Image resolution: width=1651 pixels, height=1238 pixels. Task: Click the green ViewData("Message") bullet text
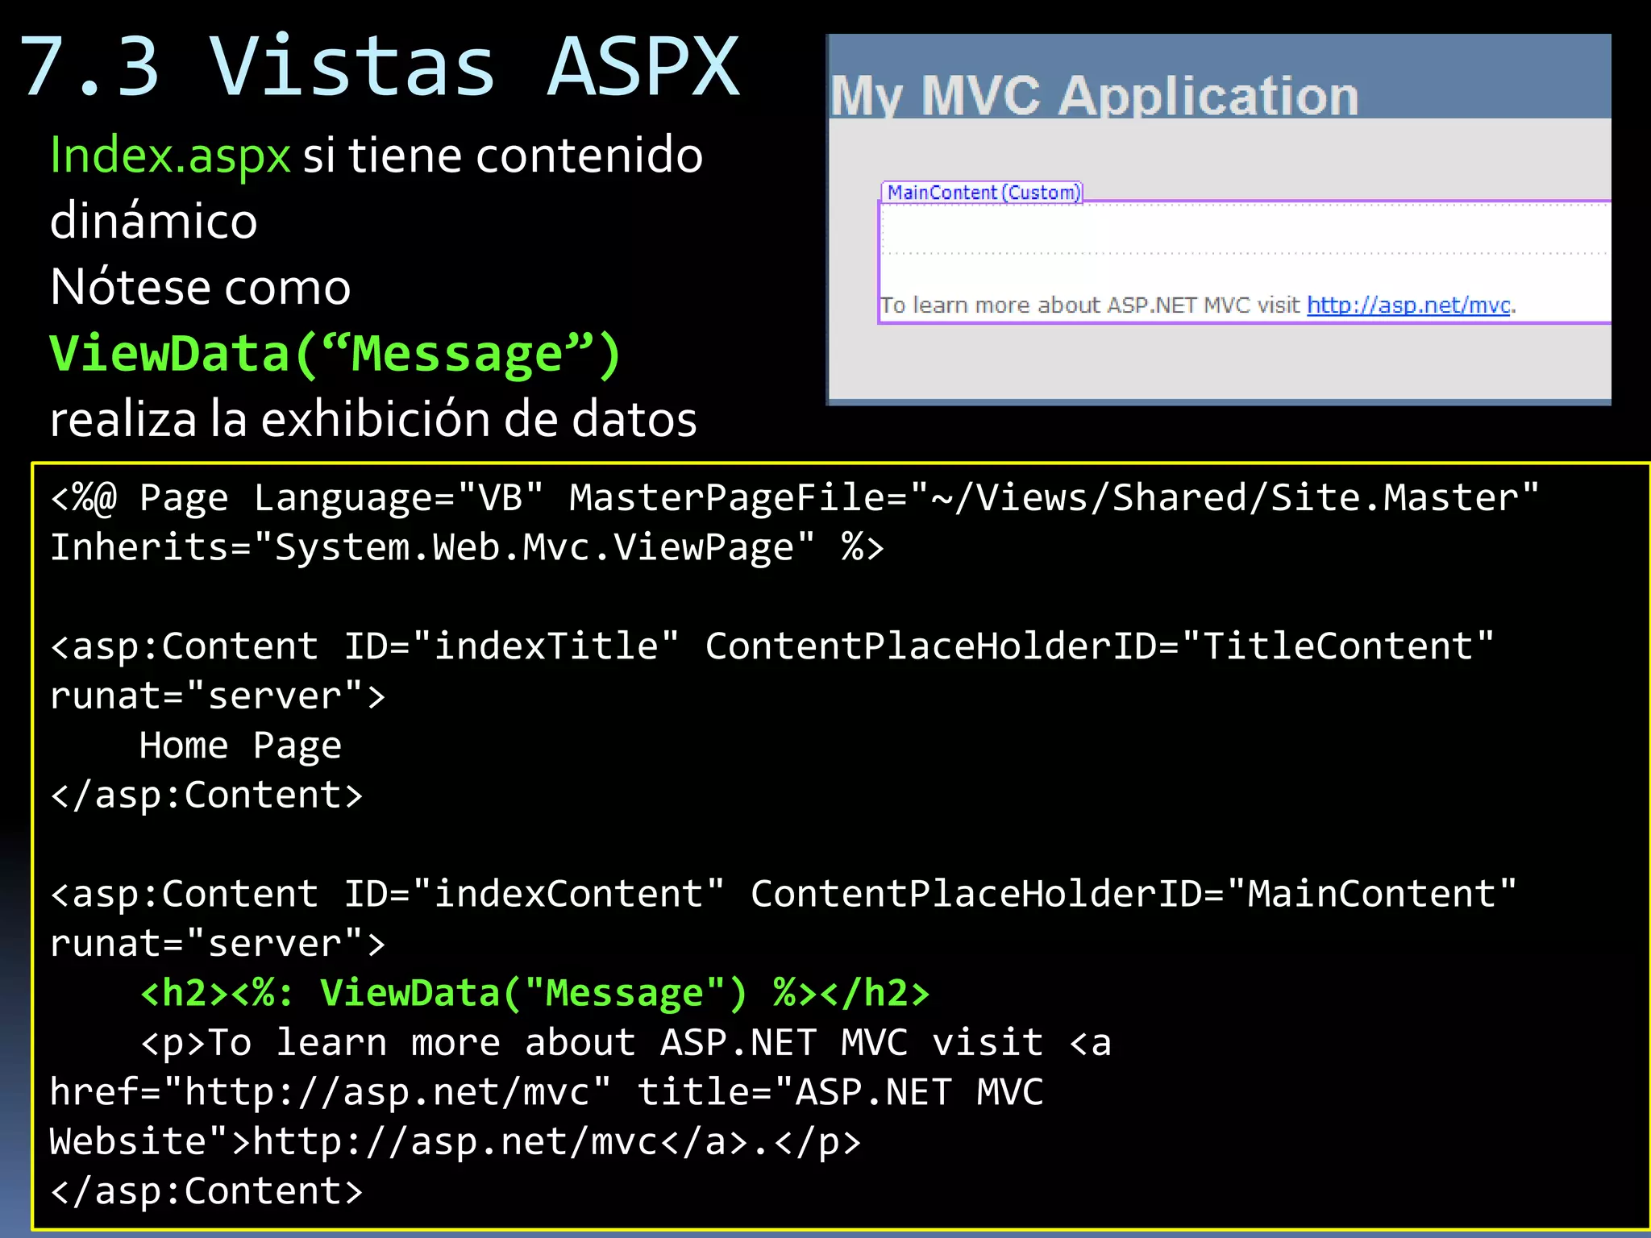335,354
